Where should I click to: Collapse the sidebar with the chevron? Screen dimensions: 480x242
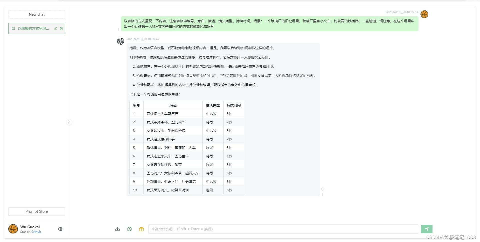click(x=69, y=122)
